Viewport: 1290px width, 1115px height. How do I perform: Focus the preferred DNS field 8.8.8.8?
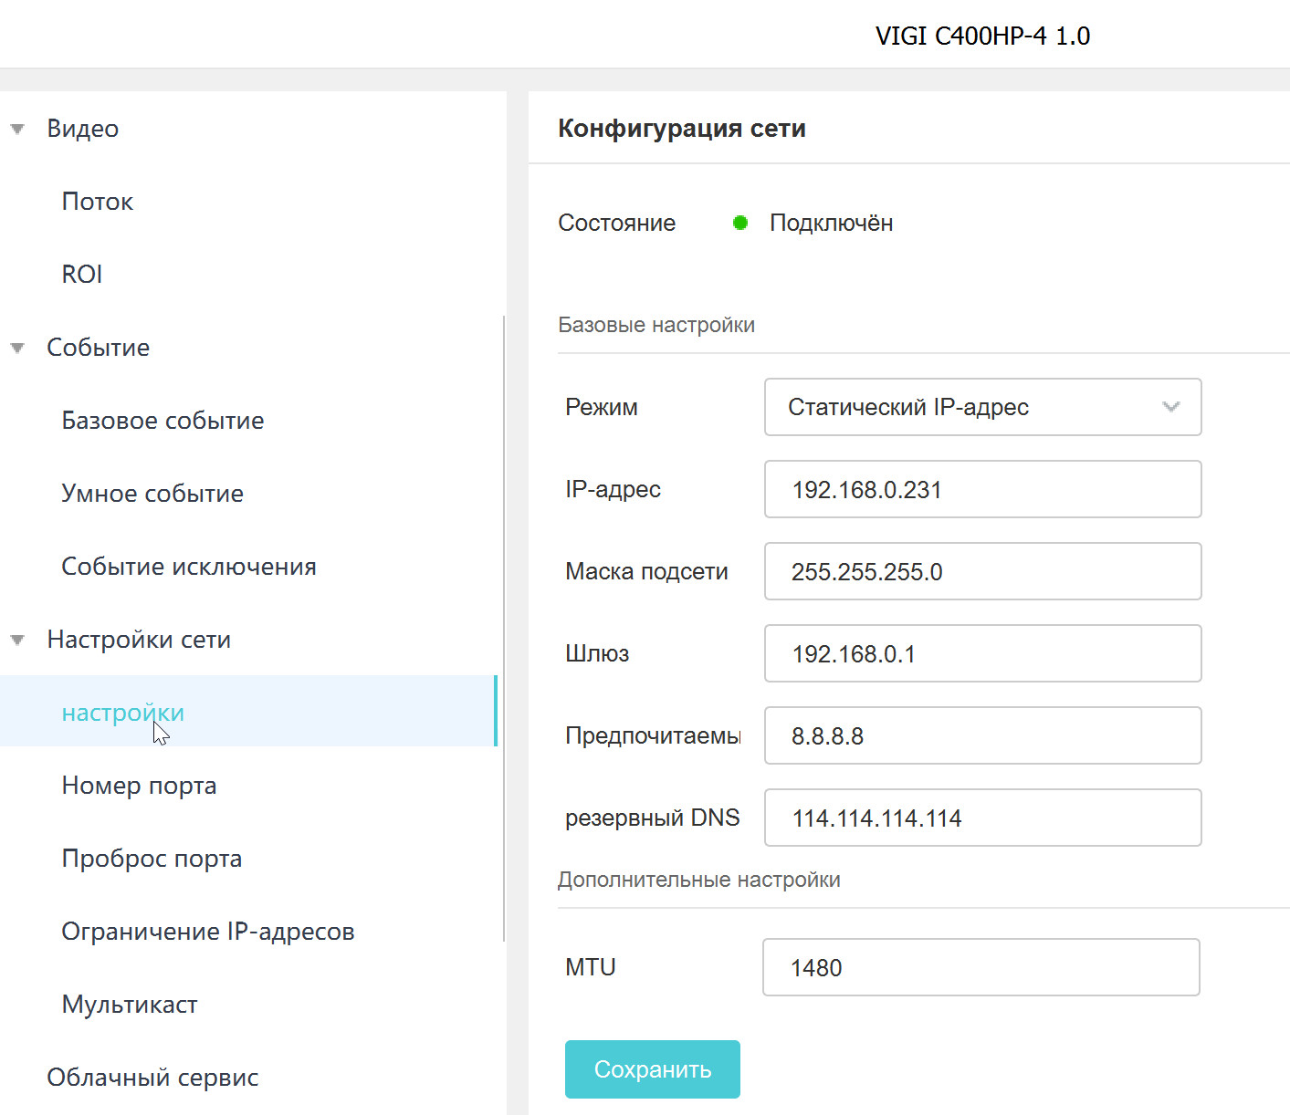coord(983,735)
